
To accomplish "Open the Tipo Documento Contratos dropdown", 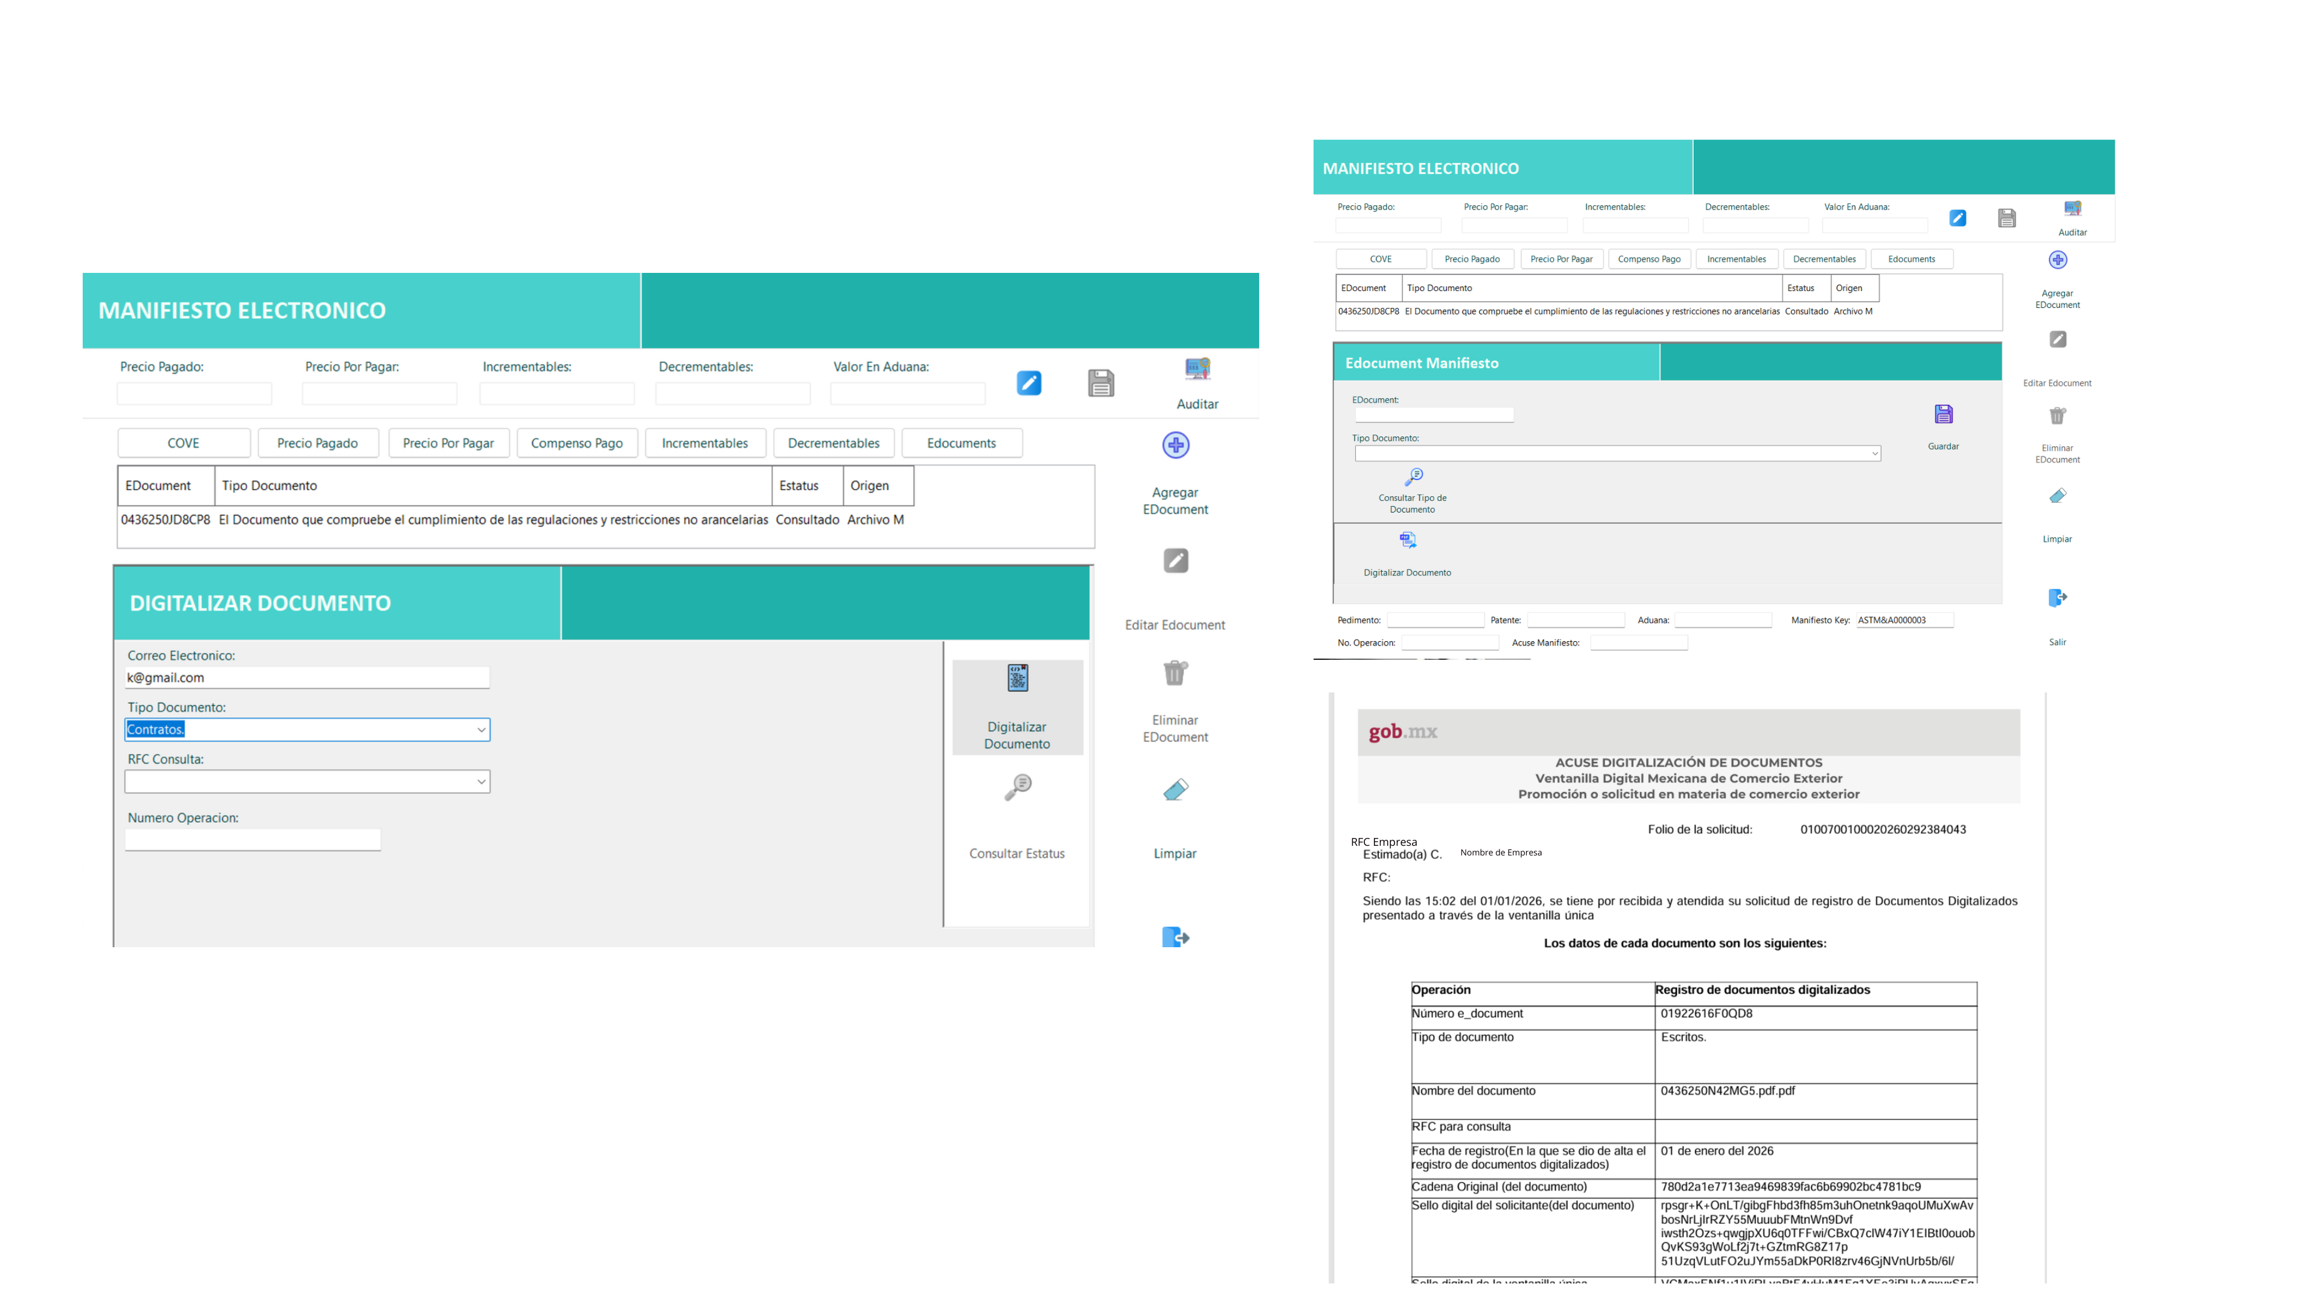I will (481, 730).
